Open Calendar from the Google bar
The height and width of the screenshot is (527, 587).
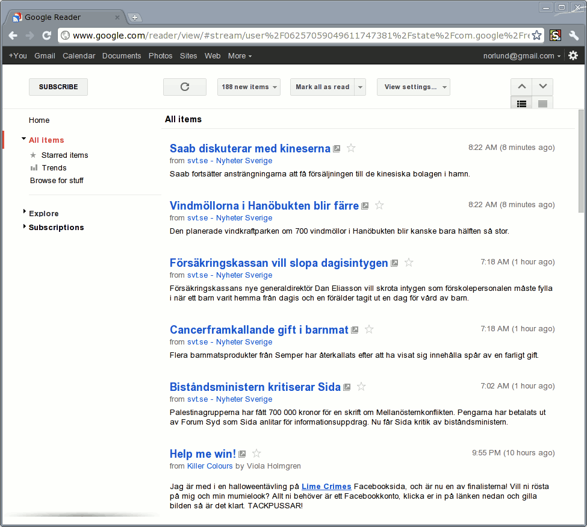79,56
